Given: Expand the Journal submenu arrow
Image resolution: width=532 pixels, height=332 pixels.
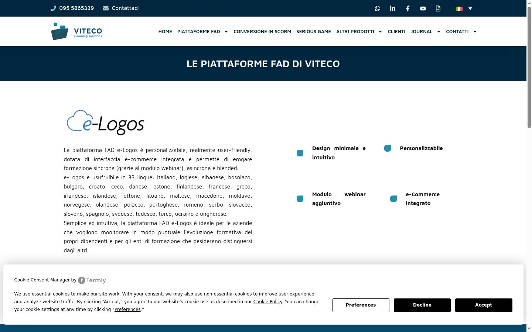Looking at the screenshot, I should point(439,32).
